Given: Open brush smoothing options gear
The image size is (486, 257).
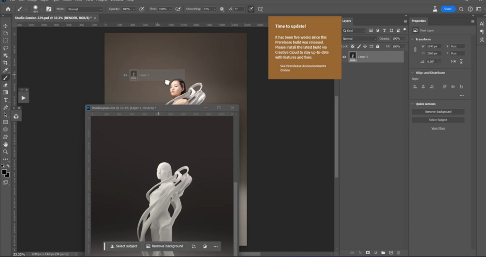Looking at the screenshot, I should [x=222, y=9].
